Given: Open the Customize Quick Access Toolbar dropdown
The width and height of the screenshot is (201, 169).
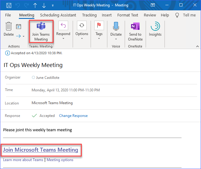Looking at the screenshot, I should pyautogui.click(x=53, y=5).
